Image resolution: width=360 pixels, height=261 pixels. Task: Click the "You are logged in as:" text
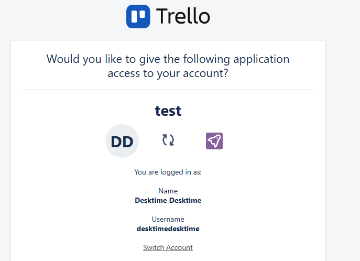(x=168, y=172)
